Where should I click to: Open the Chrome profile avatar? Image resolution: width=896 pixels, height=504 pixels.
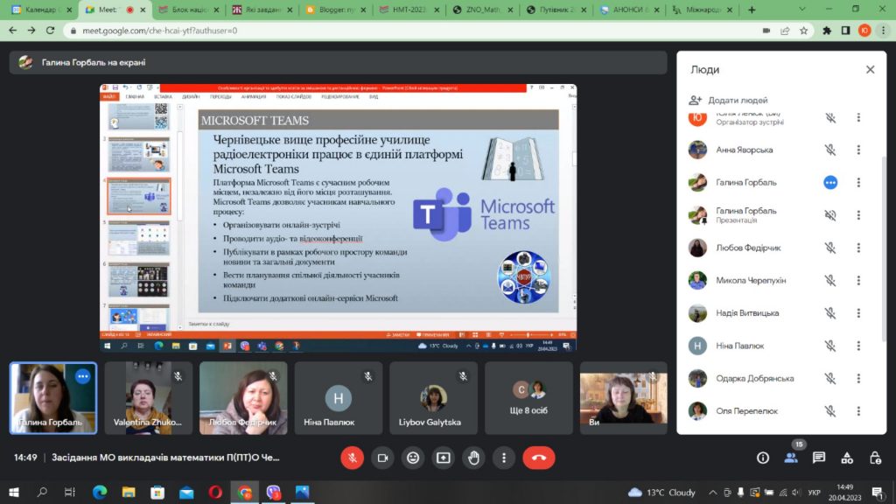(864, 31)
